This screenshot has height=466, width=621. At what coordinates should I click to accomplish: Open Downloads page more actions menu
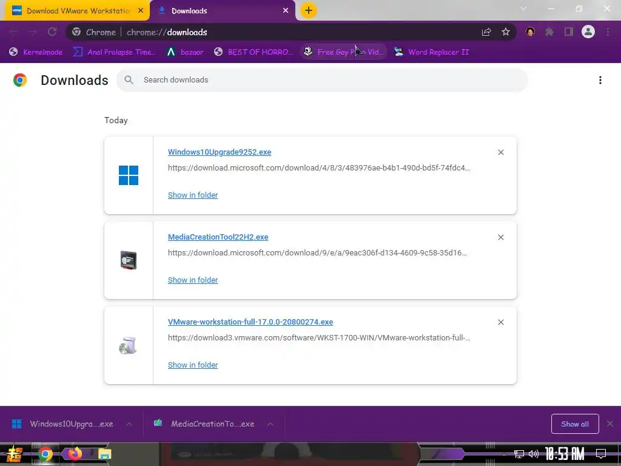[600, 80]
